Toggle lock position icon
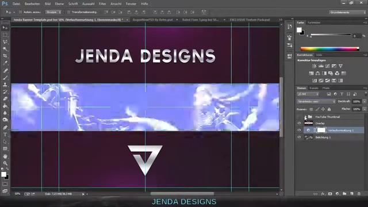368x207 pixels. coord(323,109)
